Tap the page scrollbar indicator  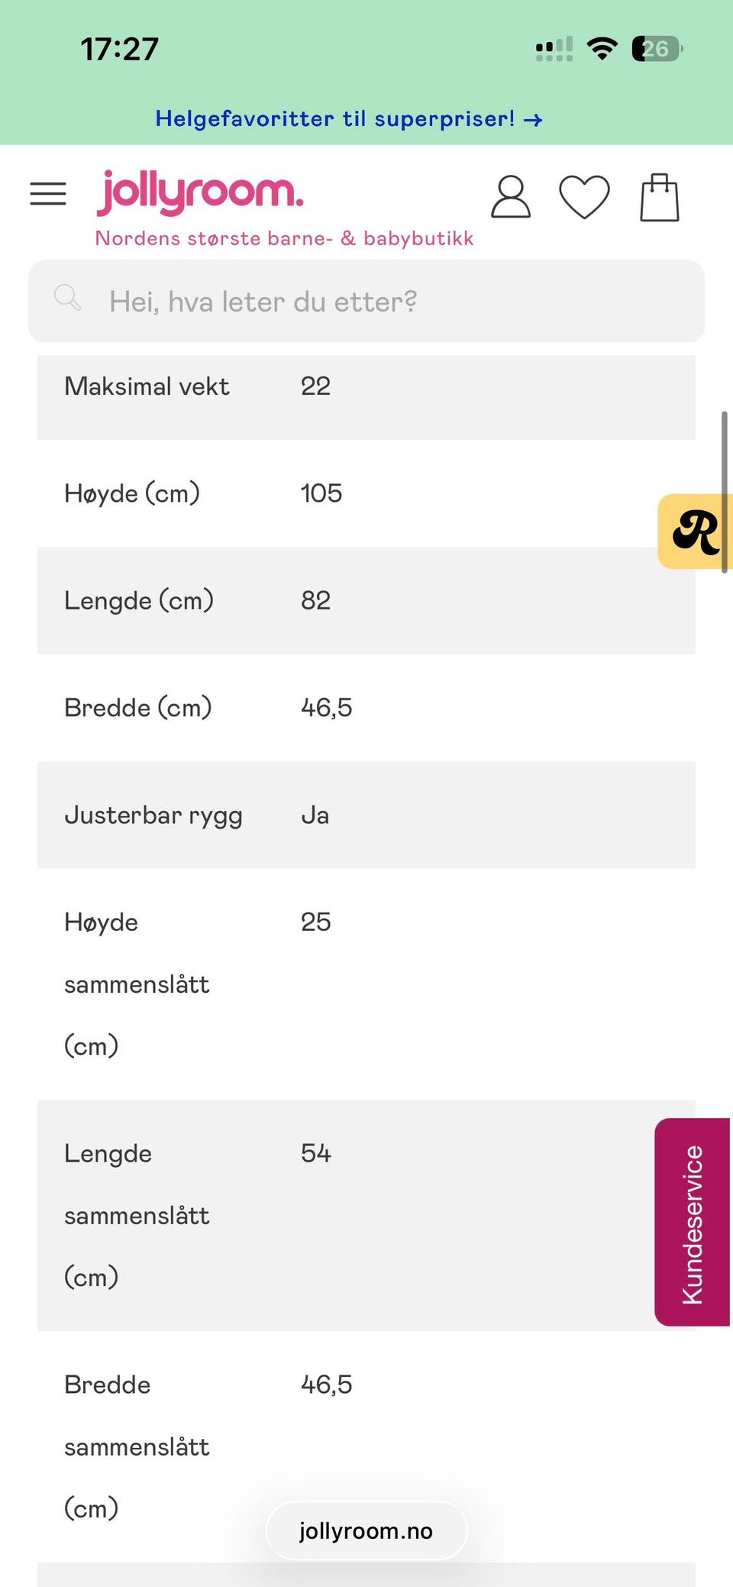point(724,493)
